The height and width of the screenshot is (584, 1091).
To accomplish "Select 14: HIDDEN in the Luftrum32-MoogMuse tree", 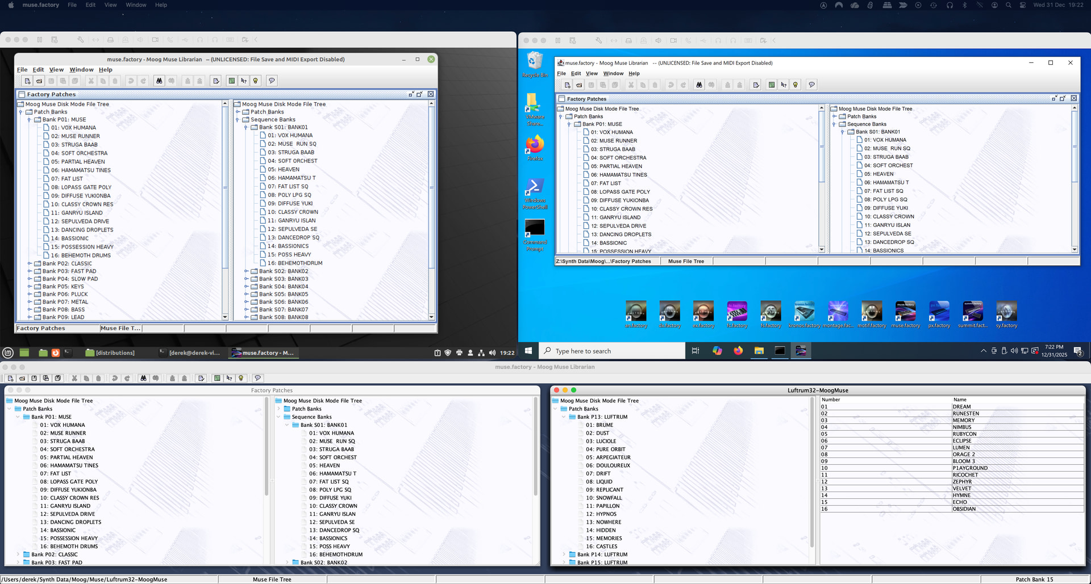I will point(605,531).
